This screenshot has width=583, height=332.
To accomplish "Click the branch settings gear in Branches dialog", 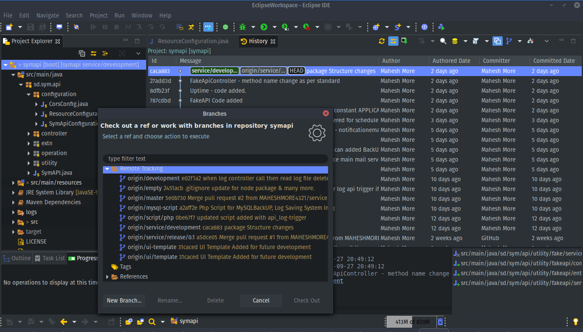I will tap(316, 133).
